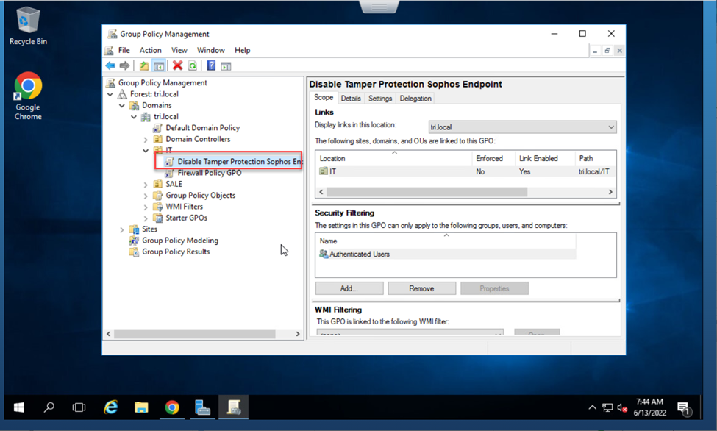
Task: Open Task View from the taskbar
Action: [x=79, y=407]
